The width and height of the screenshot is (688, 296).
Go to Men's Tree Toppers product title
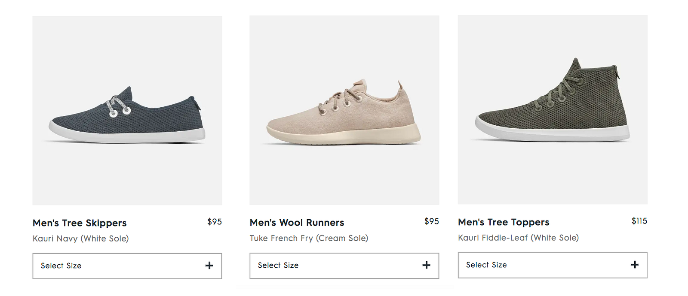(x=504, y=222)
